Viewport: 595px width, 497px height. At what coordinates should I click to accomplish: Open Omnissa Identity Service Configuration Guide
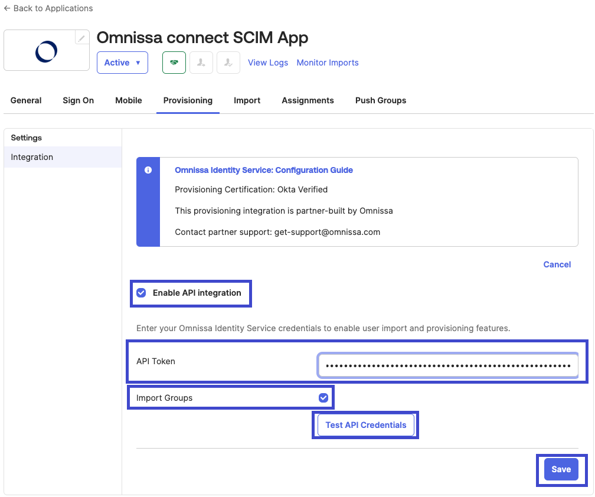[264, 170]
